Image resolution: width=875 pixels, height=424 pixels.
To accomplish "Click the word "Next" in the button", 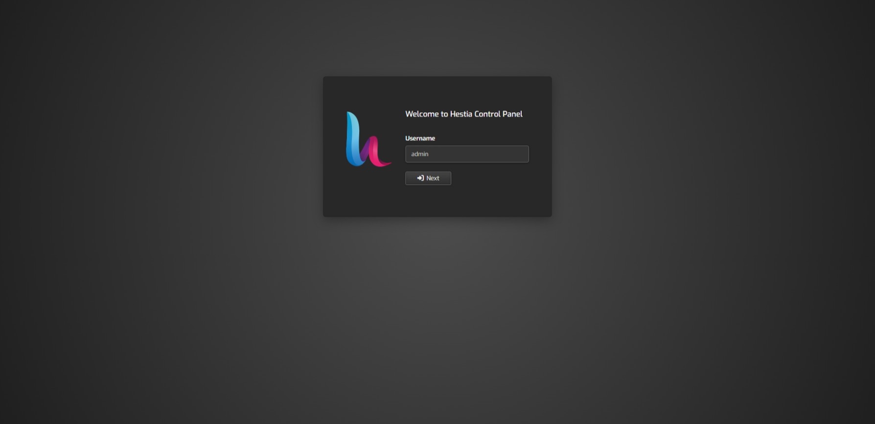I will (x=433, y=178).
